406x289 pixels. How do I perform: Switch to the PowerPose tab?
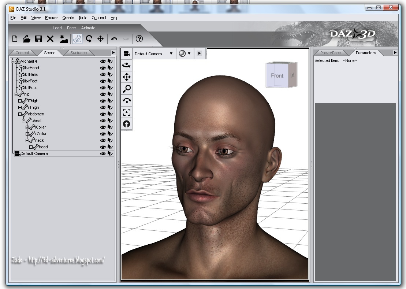click(330, 53)
